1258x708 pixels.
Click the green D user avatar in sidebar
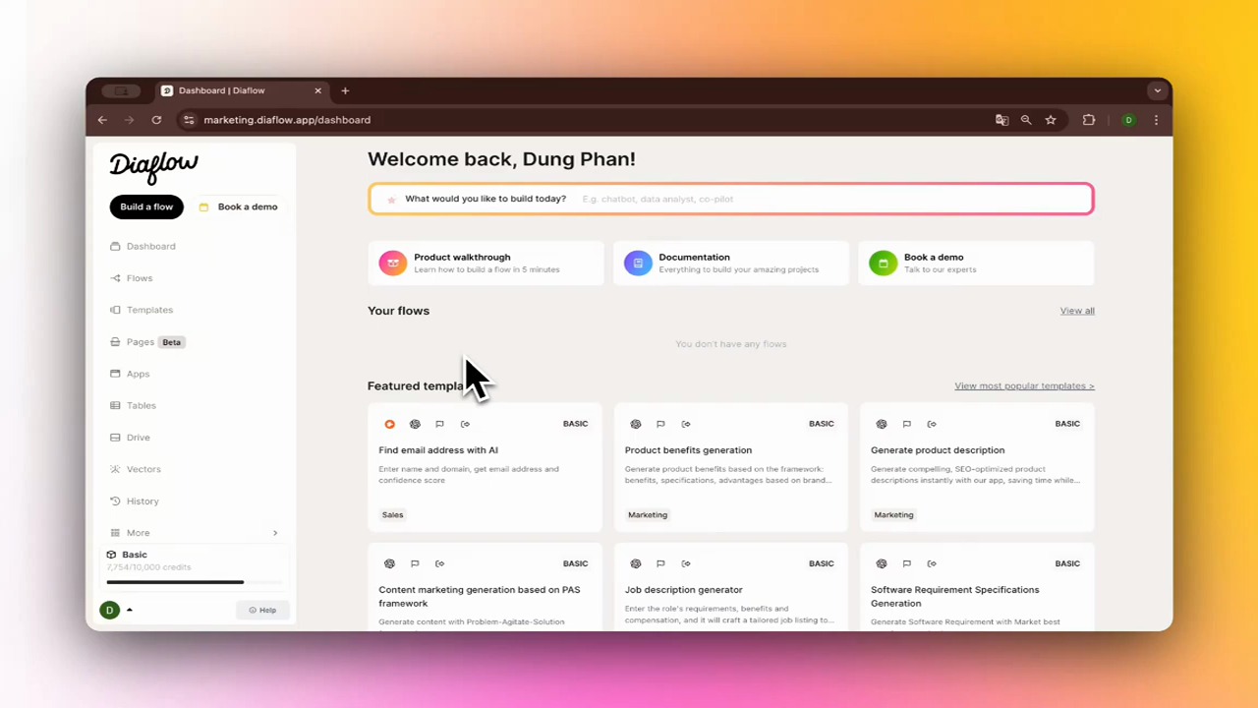[109, 610]
